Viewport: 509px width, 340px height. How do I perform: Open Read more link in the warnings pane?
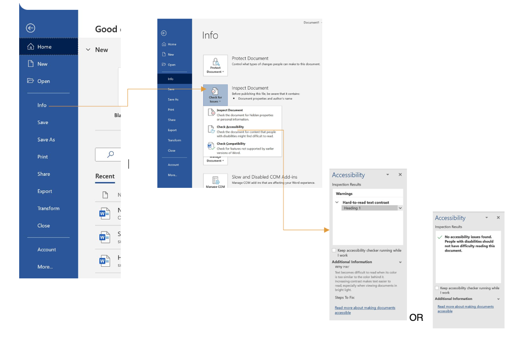coord(365,310)
